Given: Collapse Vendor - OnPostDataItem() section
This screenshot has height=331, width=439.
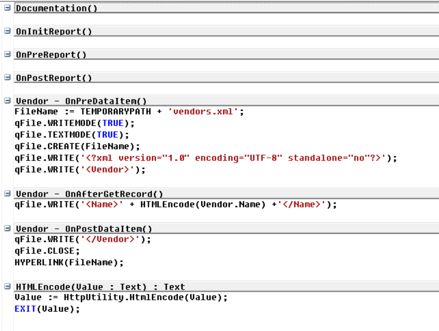Looking at the screenshot, I should (8, 229).
